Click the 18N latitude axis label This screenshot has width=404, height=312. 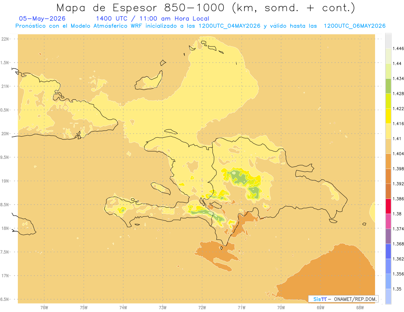coord(6,229)
